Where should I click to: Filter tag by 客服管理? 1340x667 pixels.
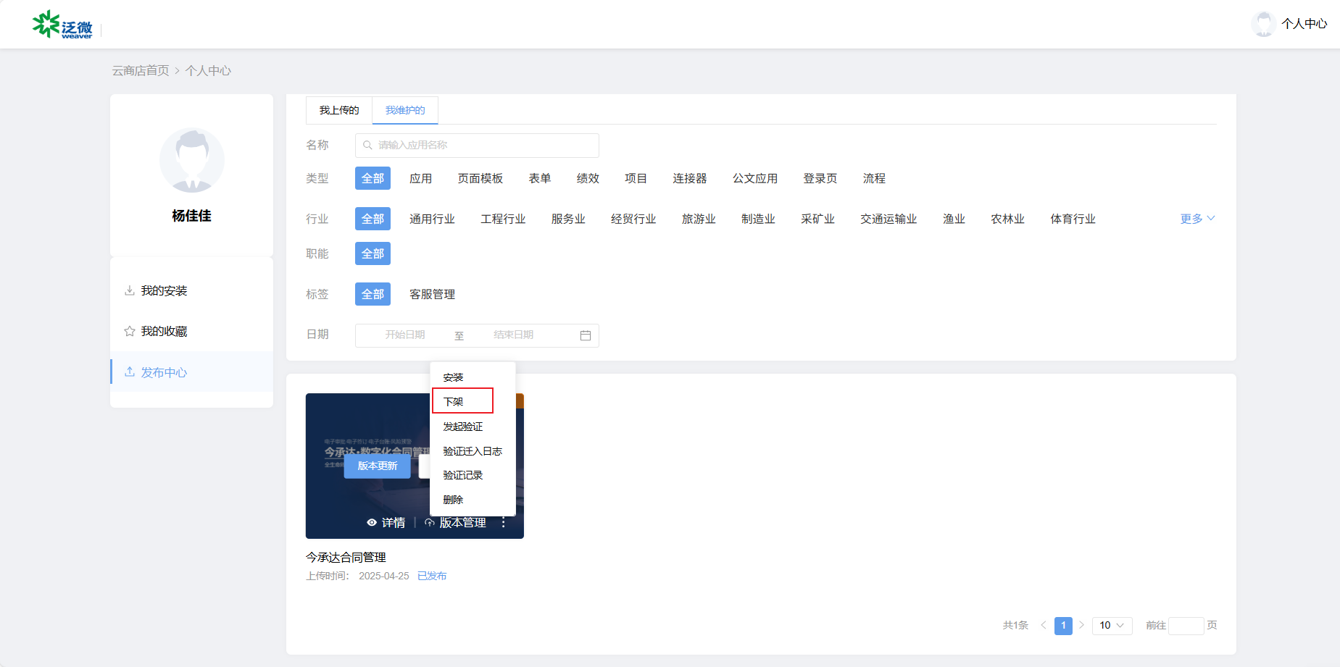tap(432, 294)
